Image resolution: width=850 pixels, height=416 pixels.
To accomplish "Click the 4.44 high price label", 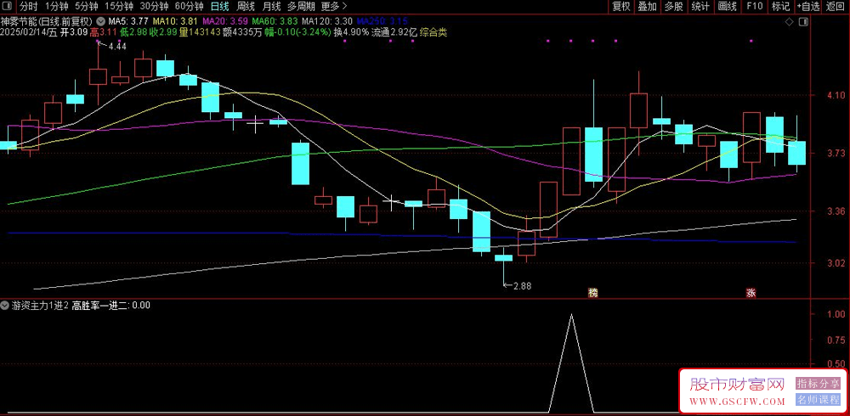I will [117, 47].
